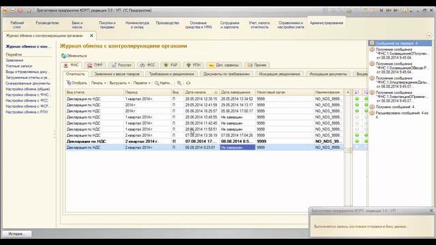Open the Банк и касса section

pos(77,25)
